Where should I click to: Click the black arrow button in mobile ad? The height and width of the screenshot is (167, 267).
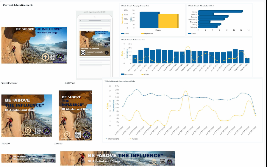[107, 53]
